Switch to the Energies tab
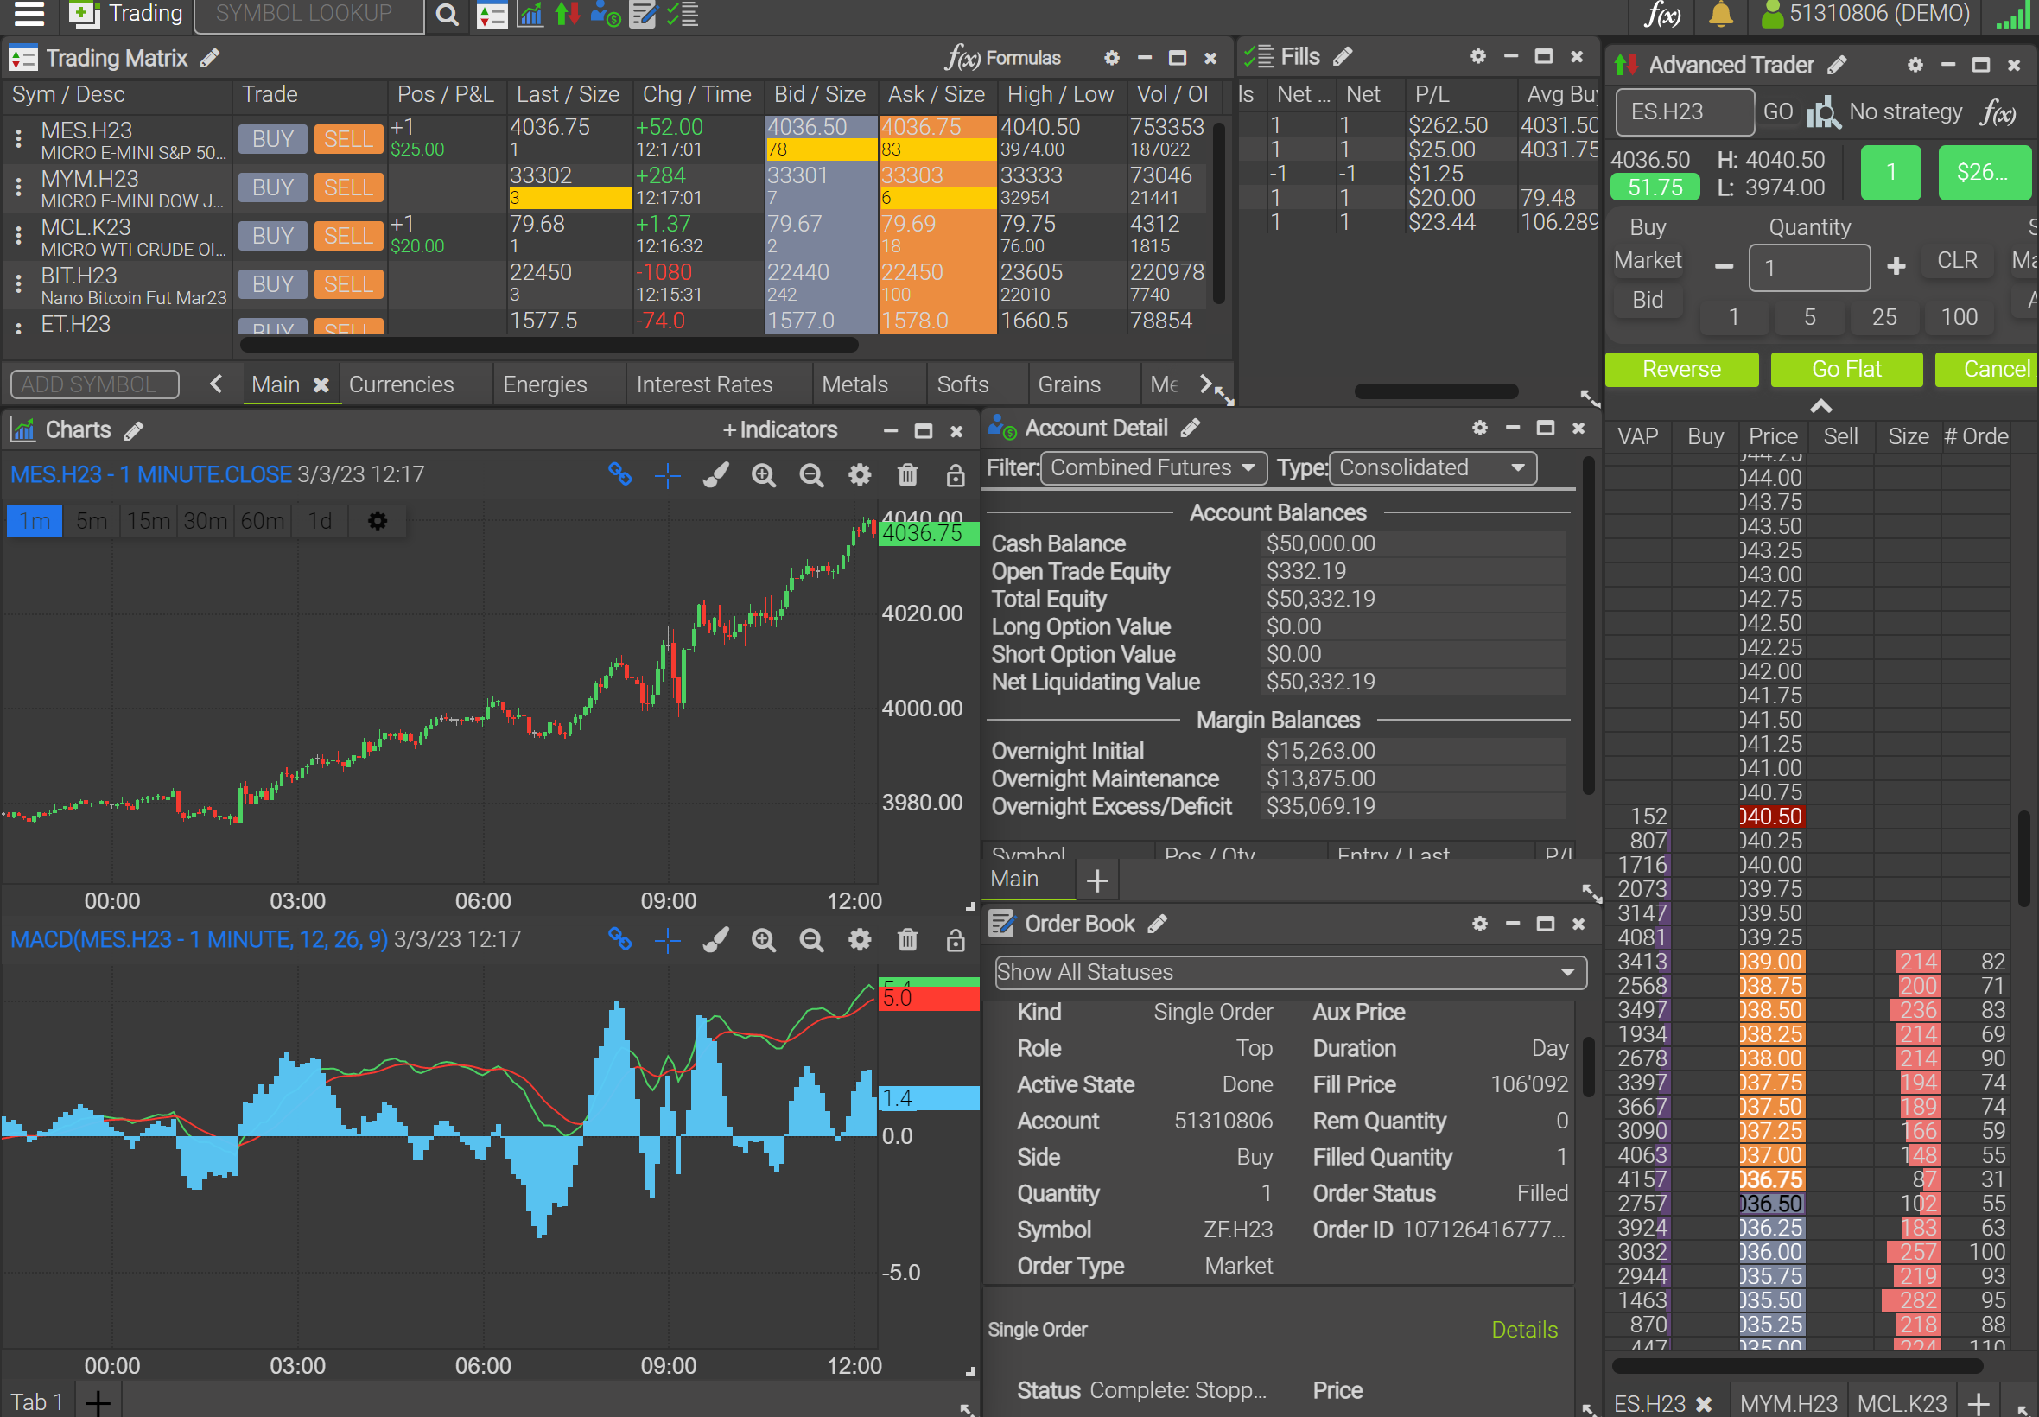 [545, 384]
